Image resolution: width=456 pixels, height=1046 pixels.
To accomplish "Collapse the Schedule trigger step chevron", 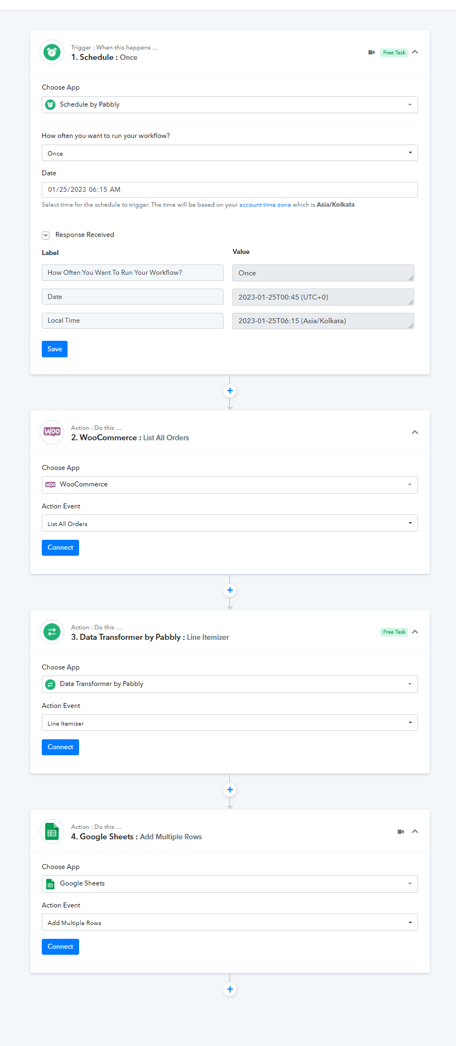I will (415, 52).
